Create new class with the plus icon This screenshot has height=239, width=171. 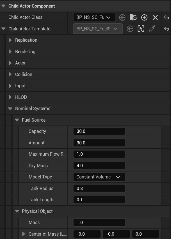tap(144, 17)
